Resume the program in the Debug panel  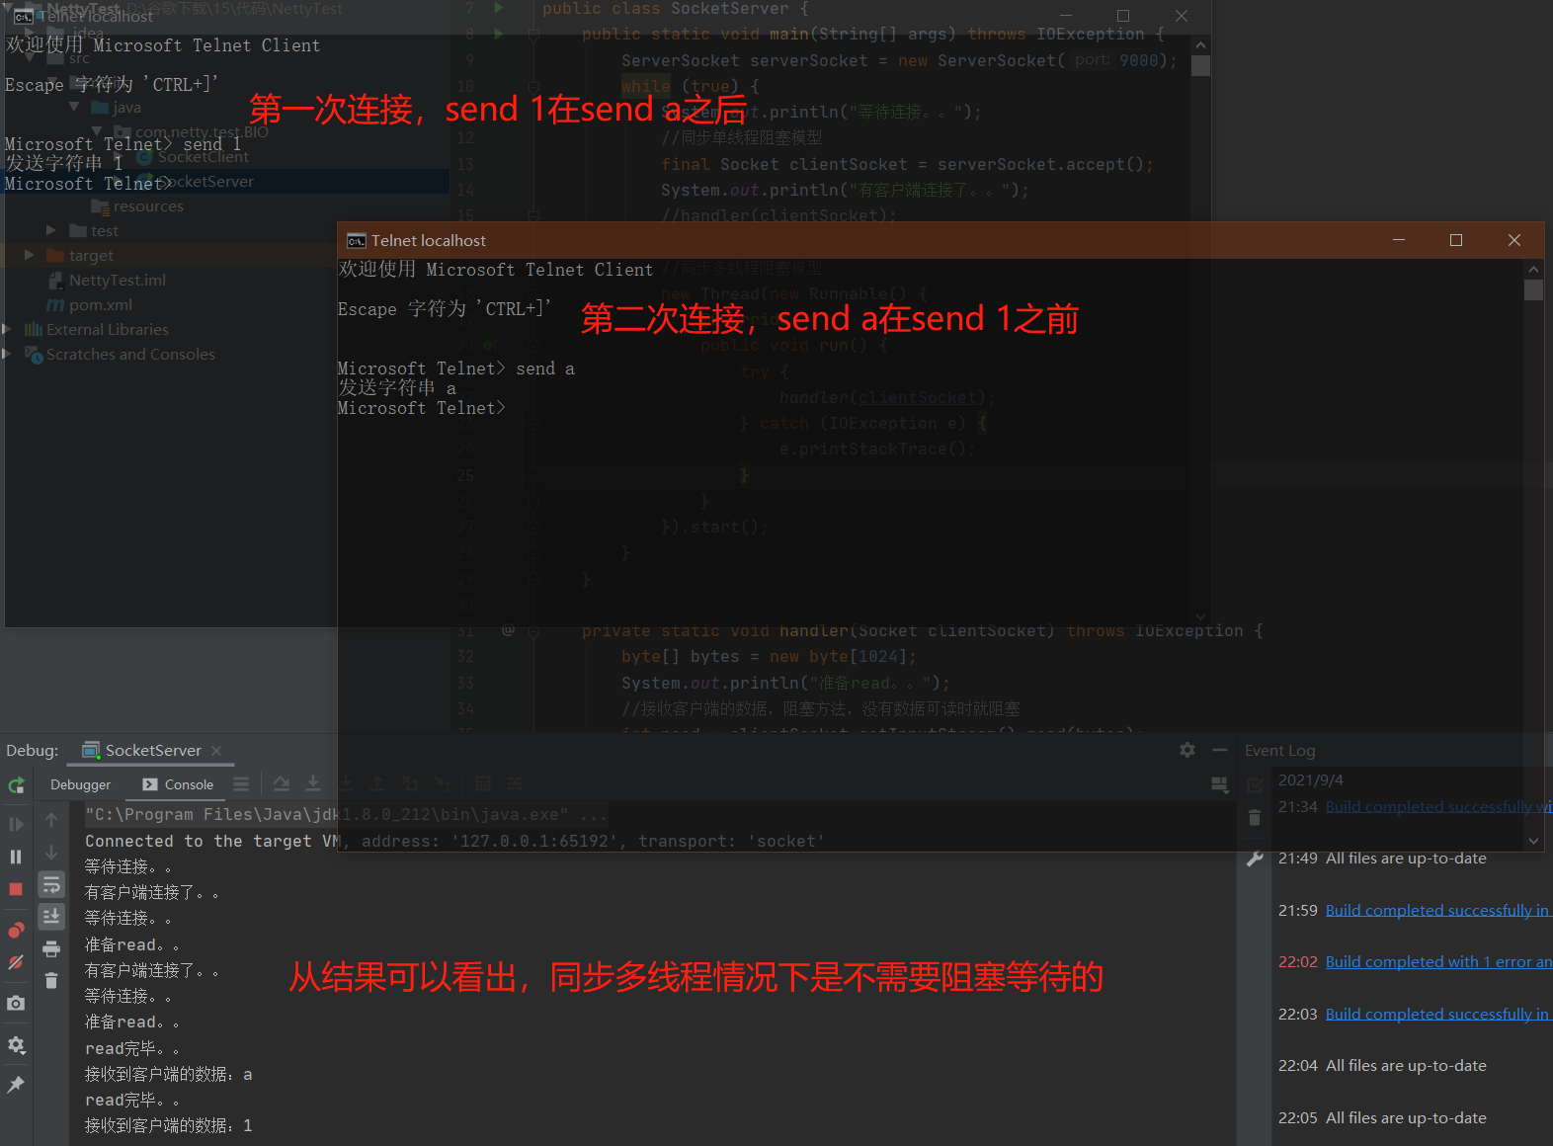click(x=16, y=824)
